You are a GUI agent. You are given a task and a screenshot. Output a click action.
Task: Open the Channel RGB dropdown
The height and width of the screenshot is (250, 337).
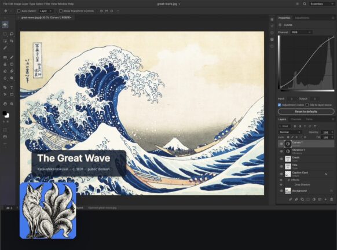[x=302, y=32]
